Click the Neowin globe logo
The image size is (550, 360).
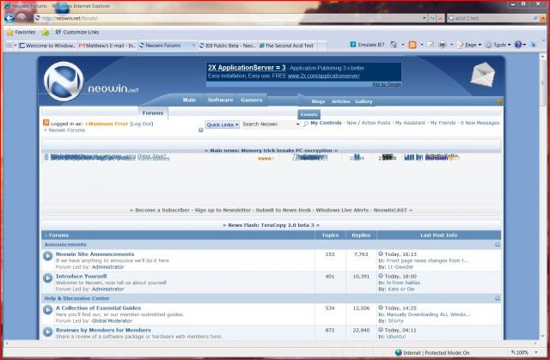point(64,82)
